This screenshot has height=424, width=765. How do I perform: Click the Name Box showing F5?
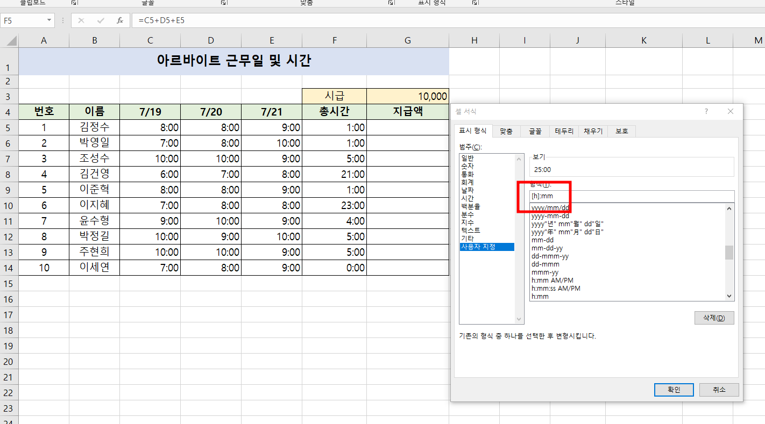[23, 20]
